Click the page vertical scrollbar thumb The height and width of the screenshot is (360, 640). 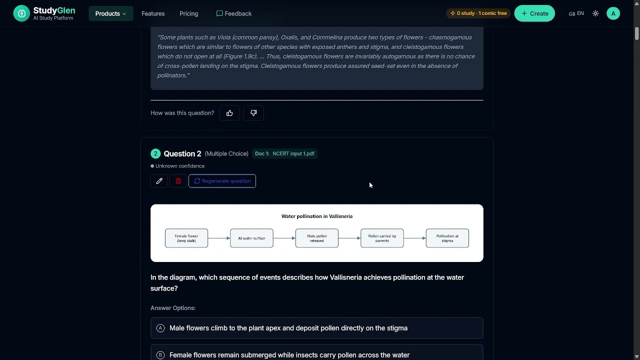(x=636, y=34)
